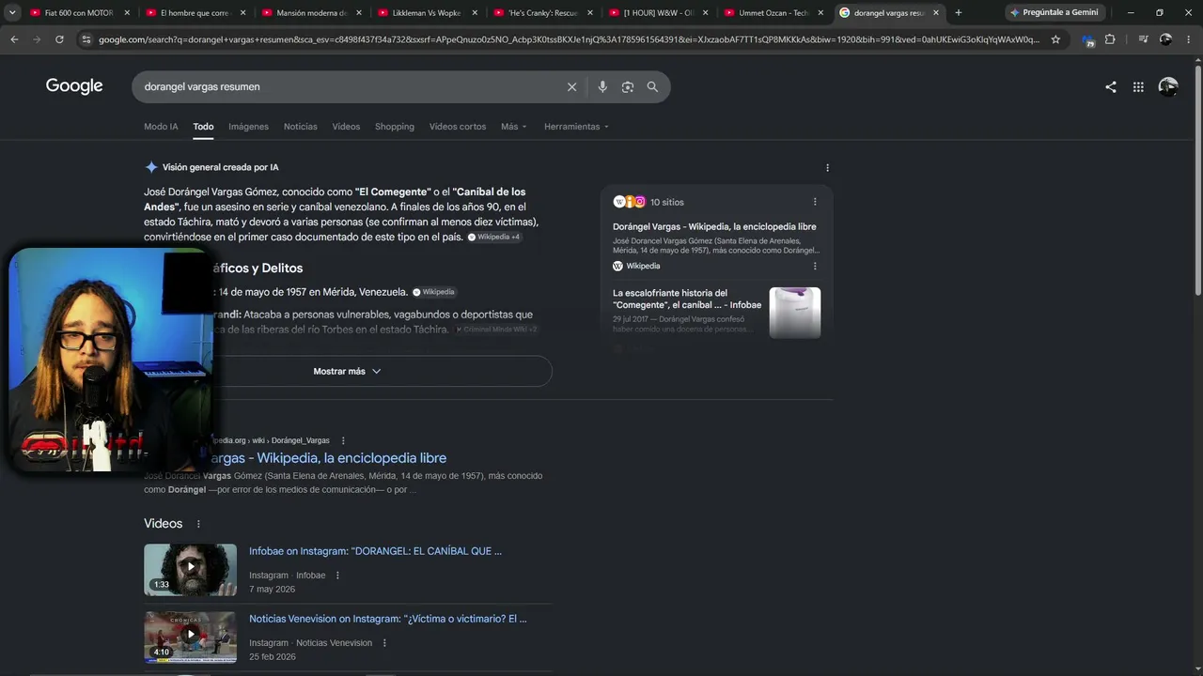Go back to the previous page
1203x676 pixels.
point(14,39)
